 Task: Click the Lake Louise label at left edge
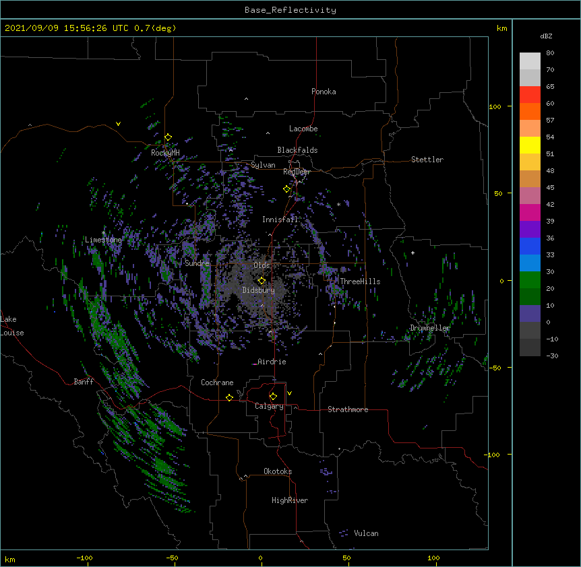point(12,326)
